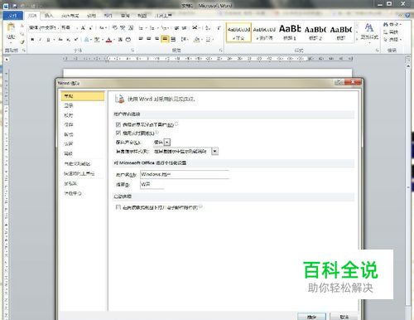This screenshot has width=414, height=320.
Task: Click the Initials input field
Action: 152,184
